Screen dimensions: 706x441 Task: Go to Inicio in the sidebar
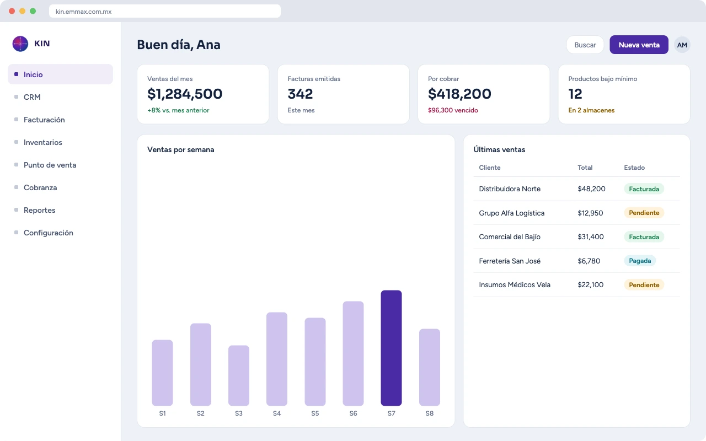(60, 74)
